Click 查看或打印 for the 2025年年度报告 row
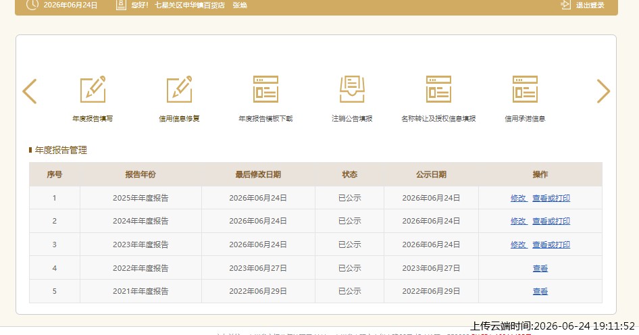Screen dimensions: 639x335 tap(551, 198)
